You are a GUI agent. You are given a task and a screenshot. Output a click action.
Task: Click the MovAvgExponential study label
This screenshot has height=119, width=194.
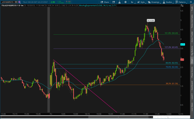point(95,6)
